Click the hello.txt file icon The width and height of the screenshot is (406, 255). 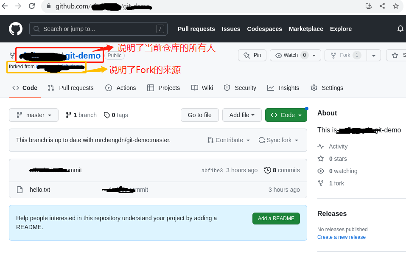click(x=20, y=190)
